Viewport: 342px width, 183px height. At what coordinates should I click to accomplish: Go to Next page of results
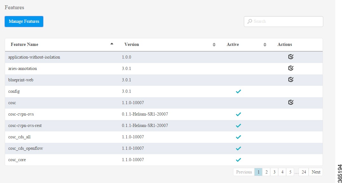[x=316, y=172]
